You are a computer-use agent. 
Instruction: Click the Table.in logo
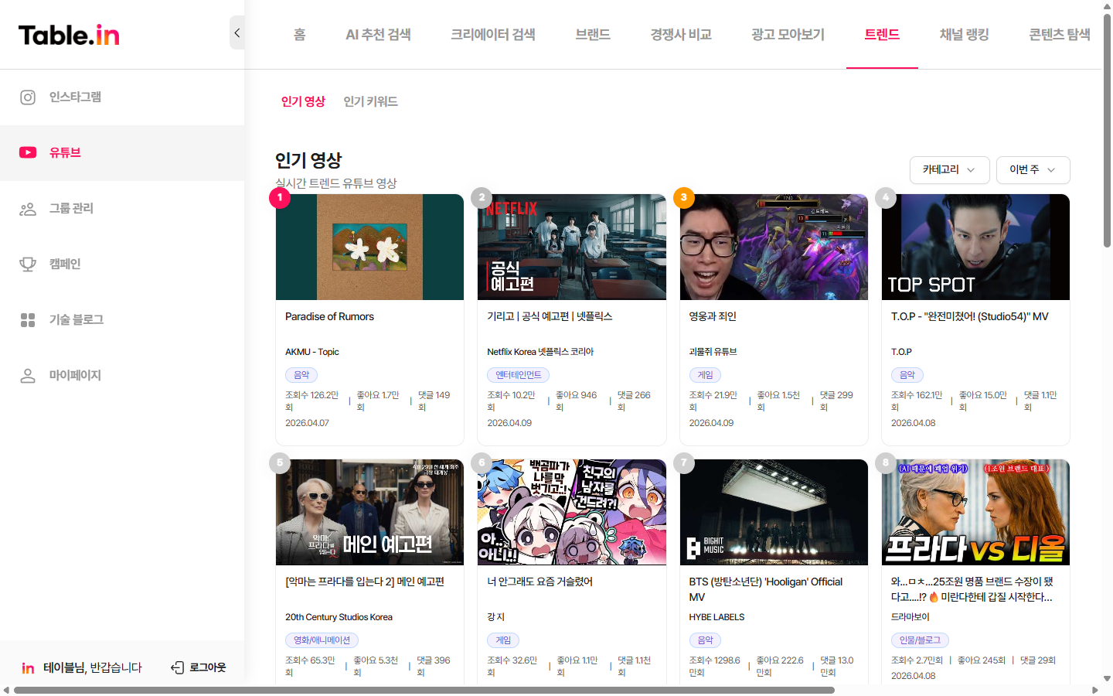click(68, 34)
